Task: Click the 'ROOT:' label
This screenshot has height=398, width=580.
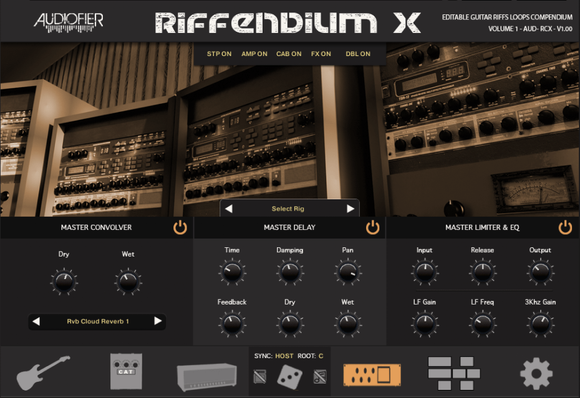Action: [307, 356]
